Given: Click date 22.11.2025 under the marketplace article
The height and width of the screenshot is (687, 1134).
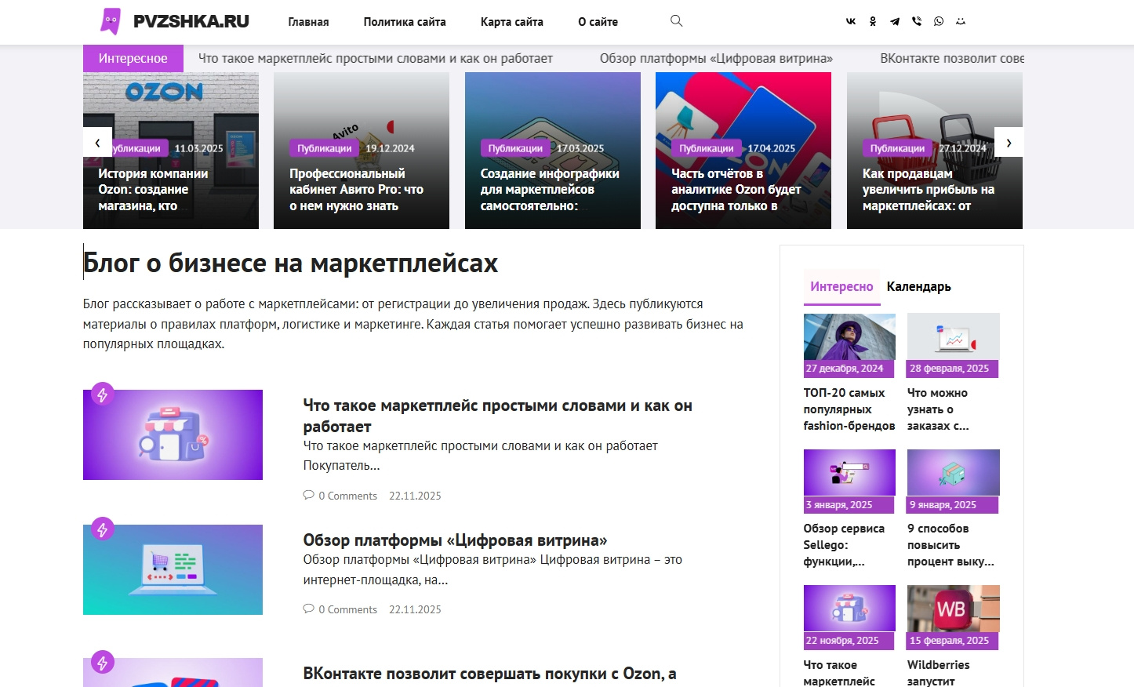Looking at the screenshot, I should pyautogui.click(x=415, y=496).
